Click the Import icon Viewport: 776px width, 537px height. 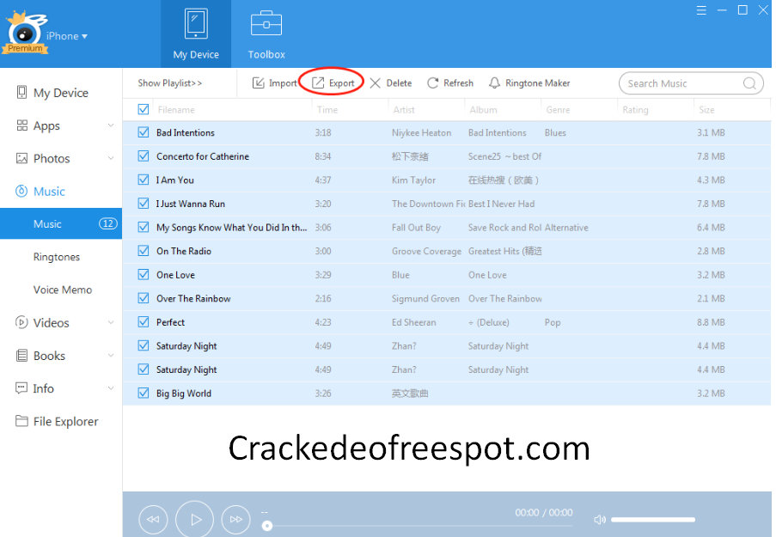click(x=260, y=82)
